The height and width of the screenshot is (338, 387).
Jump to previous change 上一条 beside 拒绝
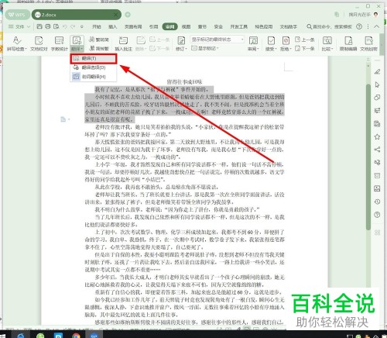[305, 40]
